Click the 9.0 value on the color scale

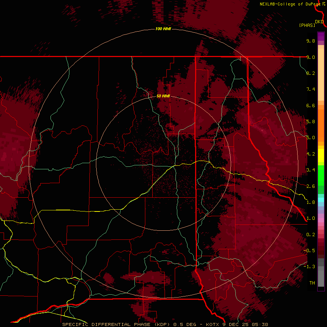point(311,57)
